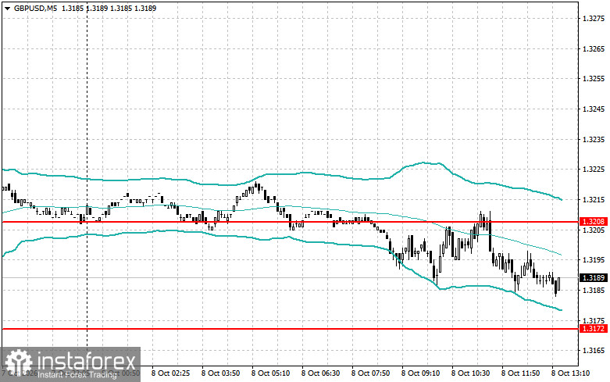Viewport: 610px width, 382px height.
Task: Click the 1.3195 price scale label
Action: [594, 260]
